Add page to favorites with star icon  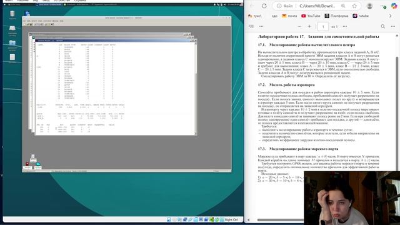tap(354, 6)
